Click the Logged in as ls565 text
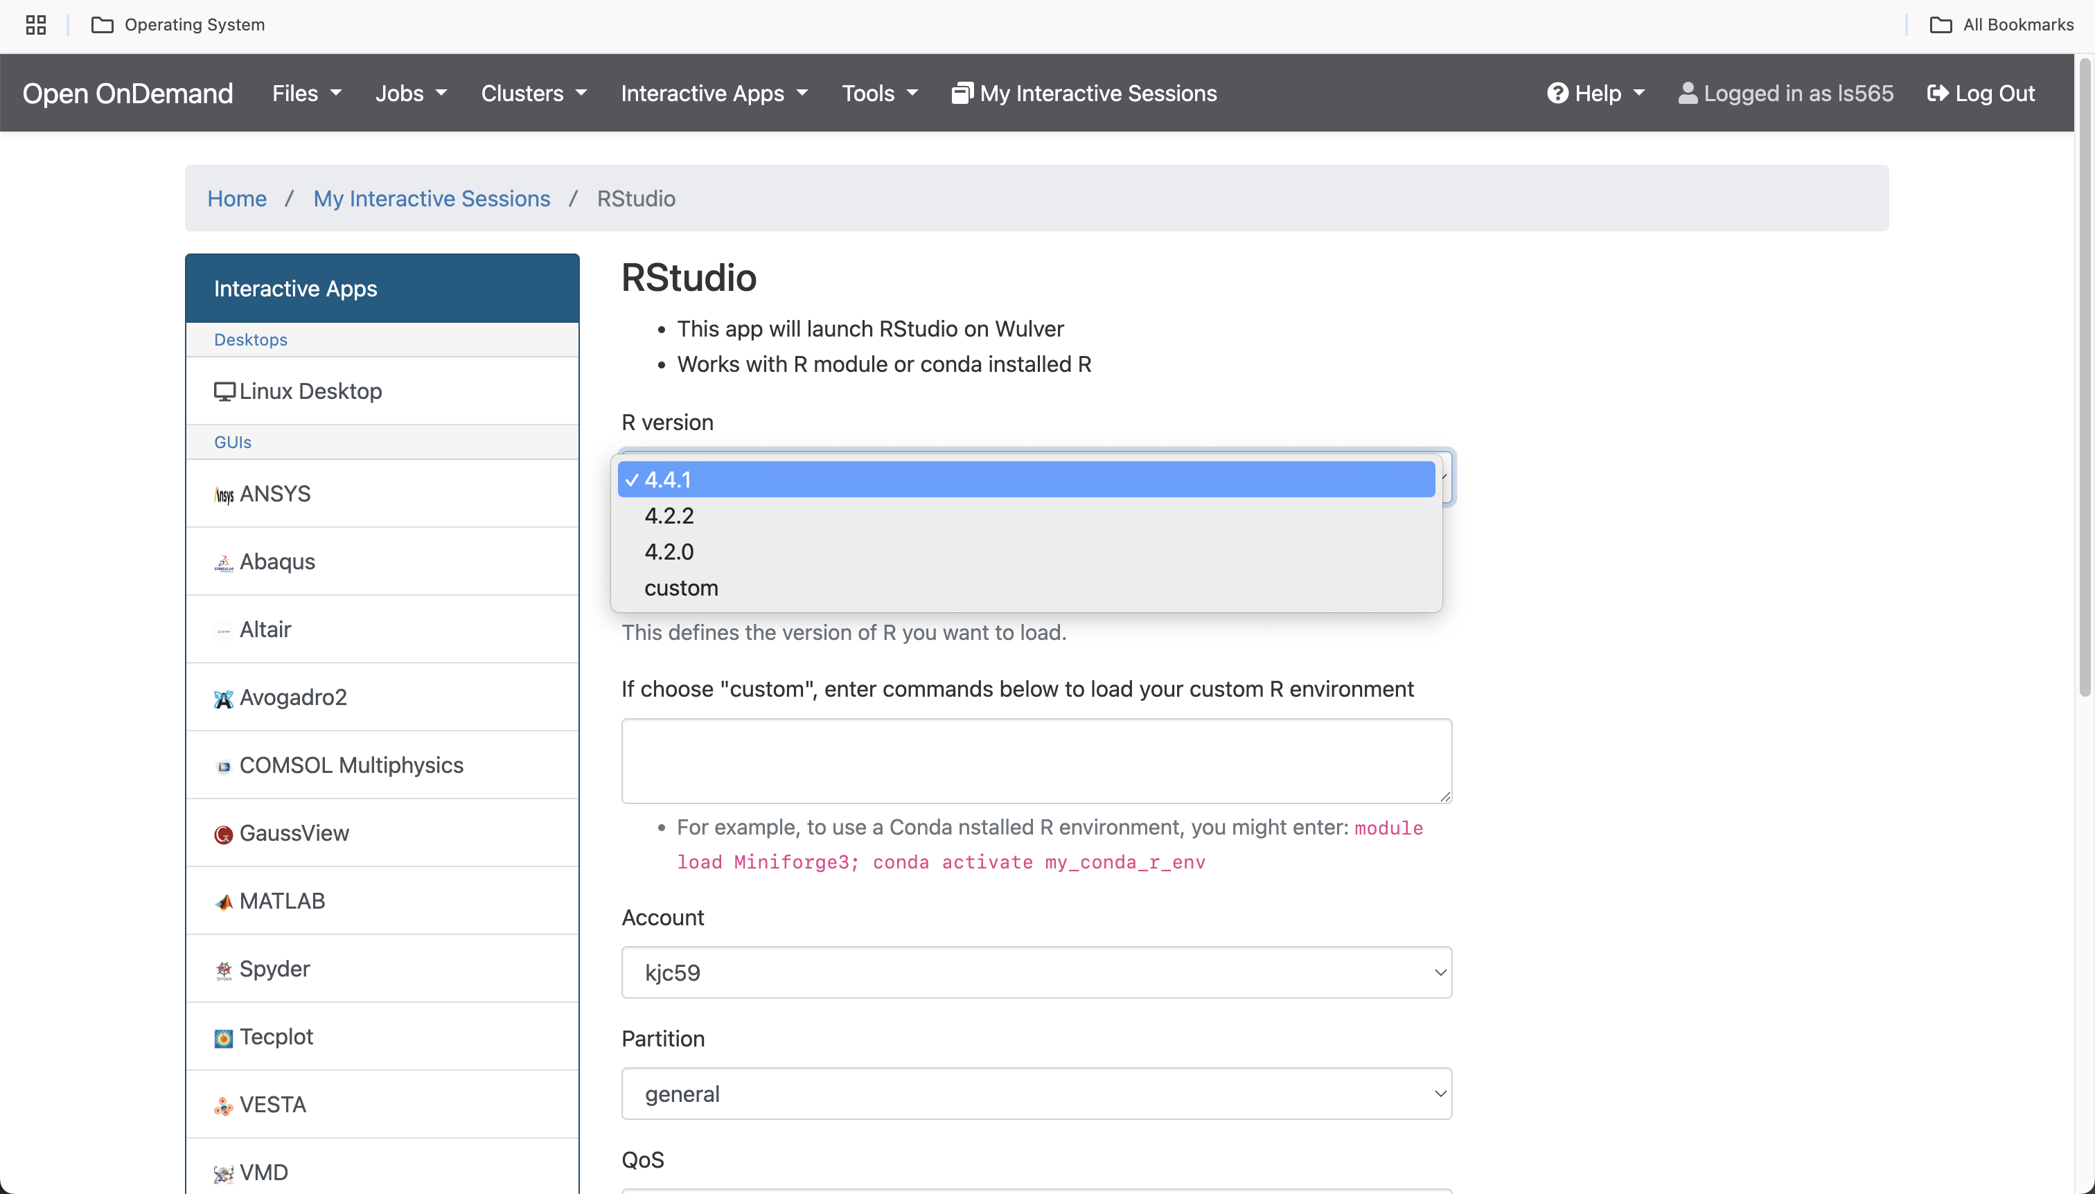Image resolution: width=2095 pixels, height=1194 pixels. point(1799,93)
